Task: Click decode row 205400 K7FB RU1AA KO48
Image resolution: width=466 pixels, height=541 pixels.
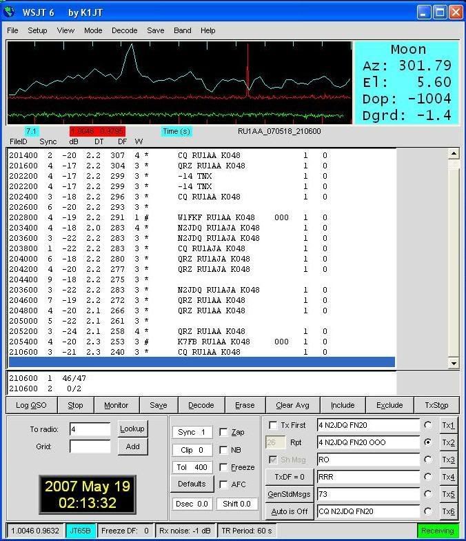Action: coord(201,342)
